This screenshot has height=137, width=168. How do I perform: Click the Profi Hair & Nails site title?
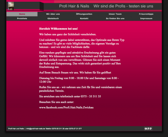(74, 6)
